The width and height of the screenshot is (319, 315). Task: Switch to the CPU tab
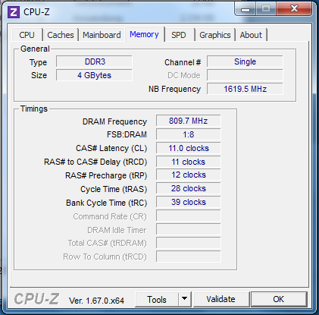tap(27, 35)
